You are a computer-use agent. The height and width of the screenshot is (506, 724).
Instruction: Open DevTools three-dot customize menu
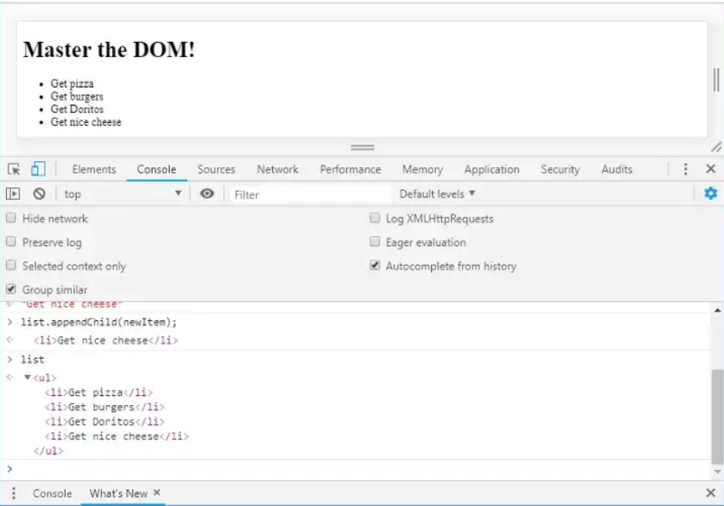(686, 169)
